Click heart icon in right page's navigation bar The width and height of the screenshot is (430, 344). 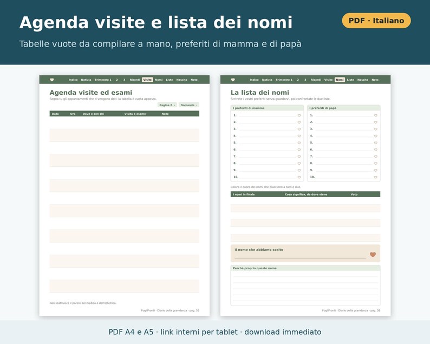233,80
